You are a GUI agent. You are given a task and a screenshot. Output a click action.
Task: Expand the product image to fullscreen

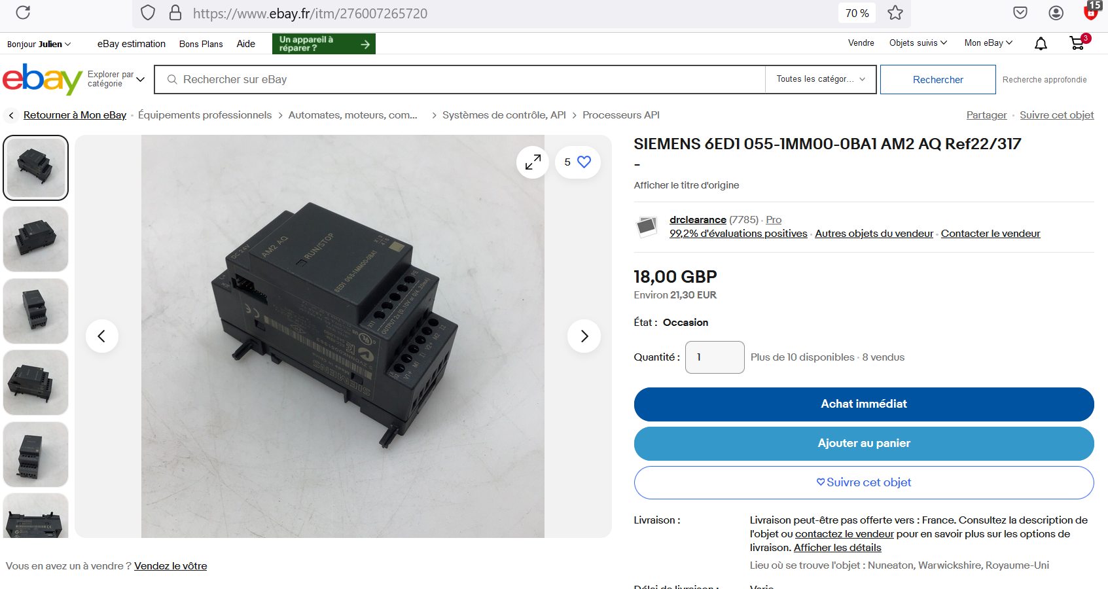pos(533,162)
